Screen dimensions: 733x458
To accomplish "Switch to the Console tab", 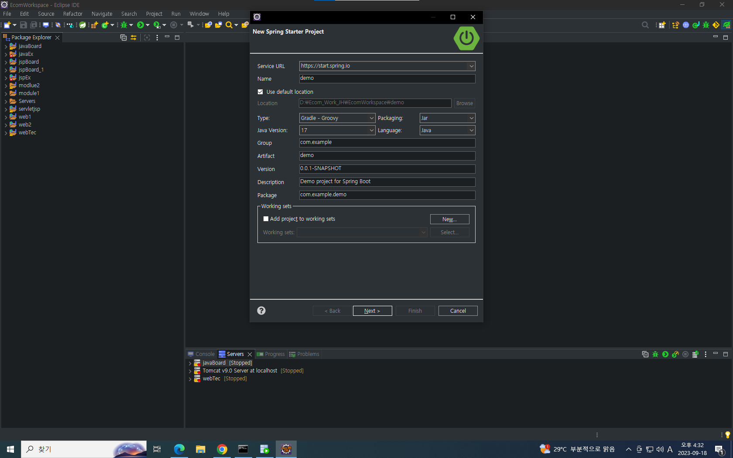I will (x=201, y=354).
